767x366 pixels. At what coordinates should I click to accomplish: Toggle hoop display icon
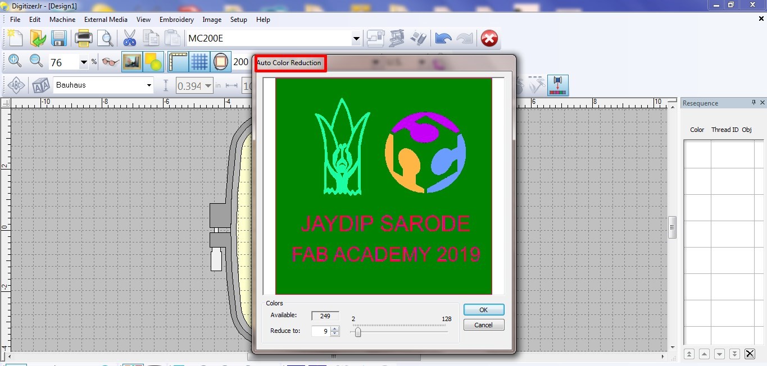point(221,62)
